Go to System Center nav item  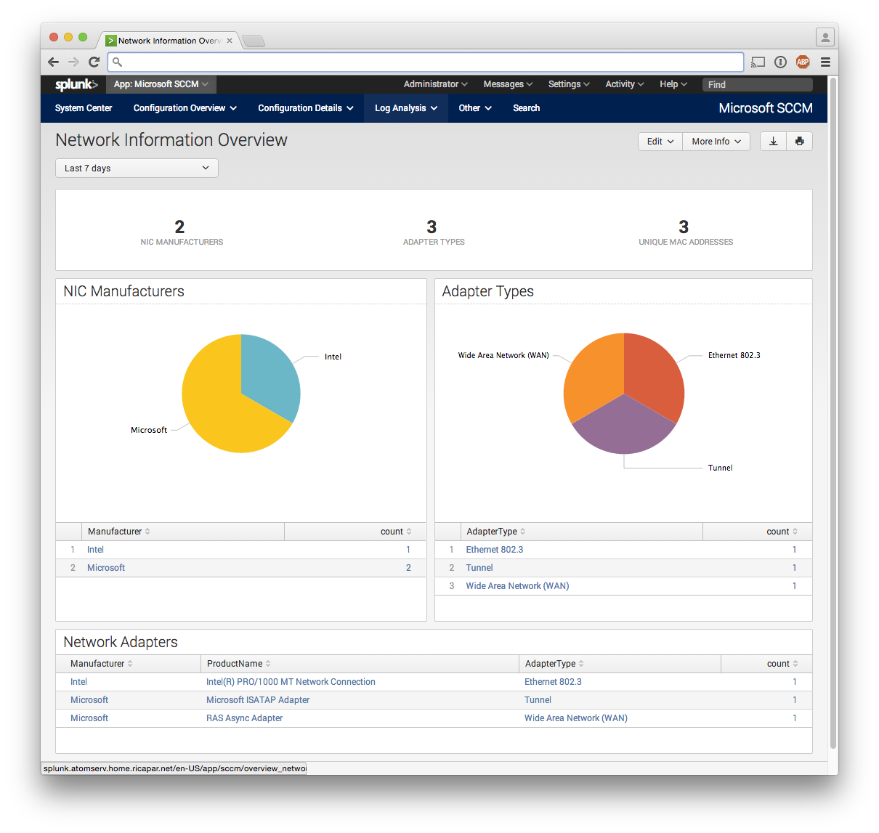pyautogui.click(x=84, y=108)
